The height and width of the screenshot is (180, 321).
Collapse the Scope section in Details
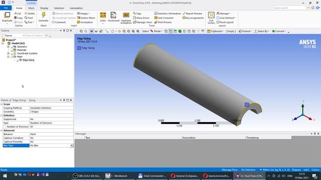click(x=2, y=104)
